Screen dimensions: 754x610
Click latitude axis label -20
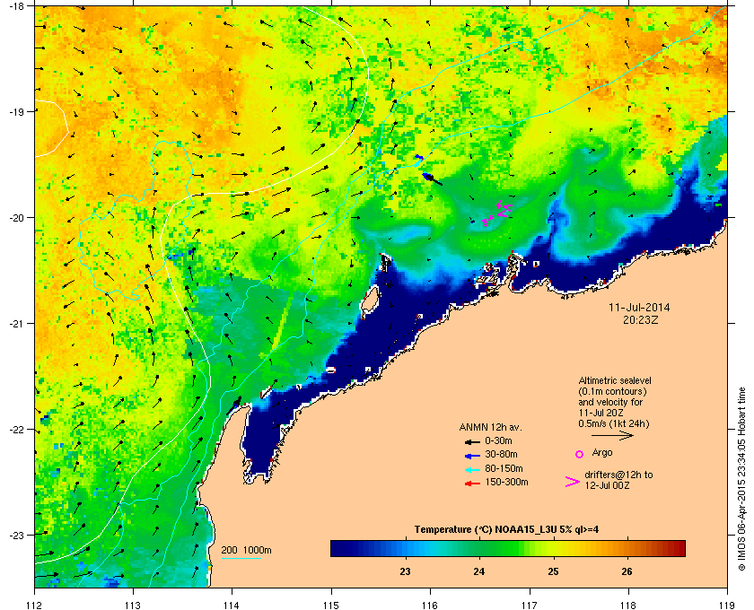[x=16, y=218]
